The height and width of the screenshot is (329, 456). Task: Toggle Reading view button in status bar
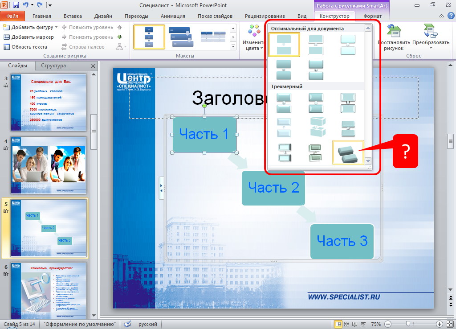[356, 324]
